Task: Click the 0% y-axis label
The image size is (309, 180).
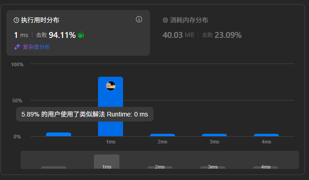Action: point(17,137)
